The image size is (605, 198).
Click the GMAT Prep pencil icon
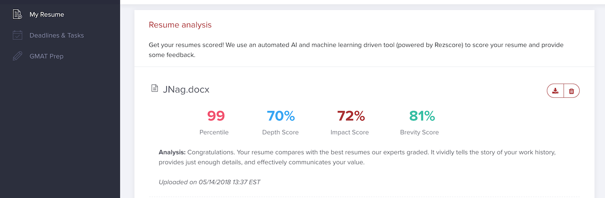17,56
